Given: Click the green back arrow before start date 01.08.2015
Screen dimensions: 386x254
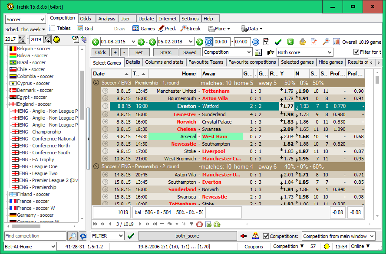Looking at the screenshot, I should [x=96, y=42].
